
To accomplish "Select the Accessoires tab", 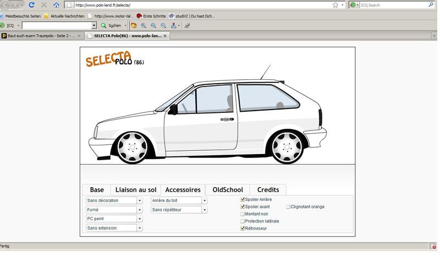I will click(x=183, y=190).
